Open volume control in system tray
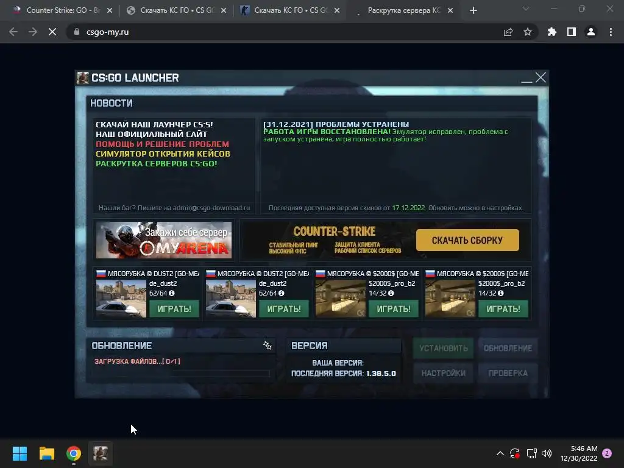Image resolution: width=624 pixels, height=468 pixels. tap(547, 453)
